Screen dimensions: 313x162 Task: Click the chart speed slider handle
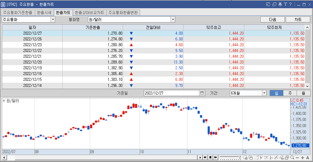[x=240, y=157]
